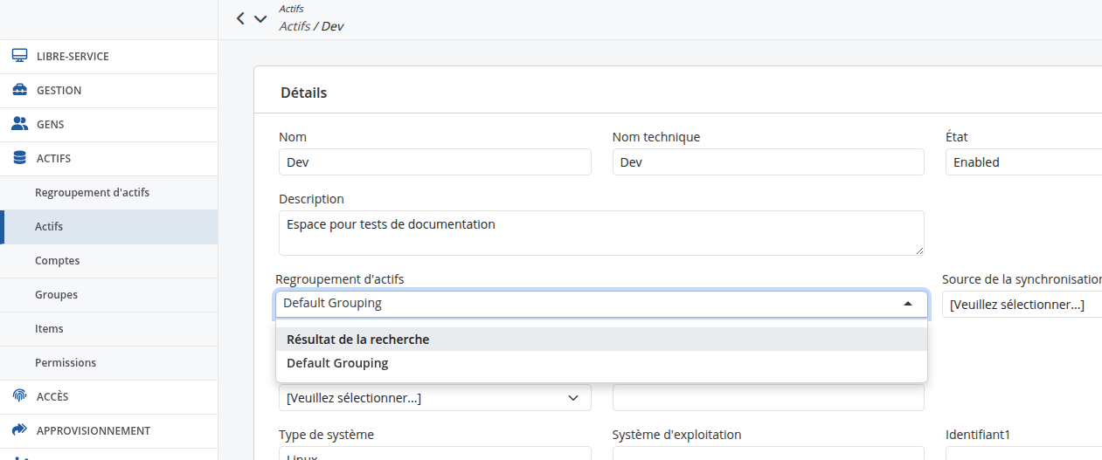Click empty field beside Veuillez sélectionner dropdown
1102x460 pixels.
[768, 397]
